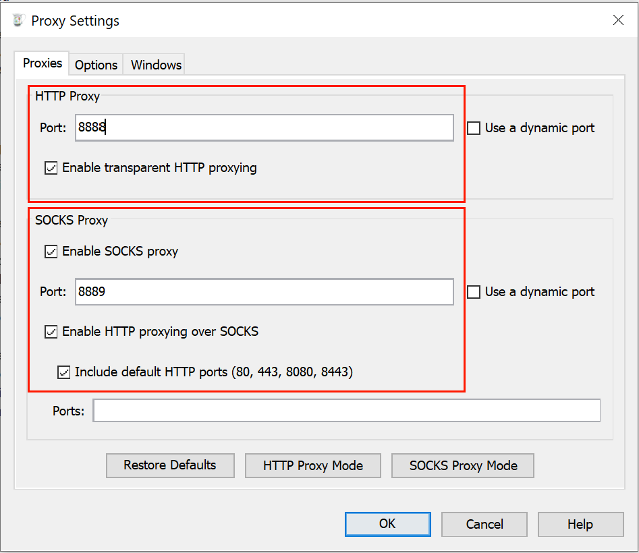Toggle Enable HTTP proxying over SOCKS
The width and height of the screenshot is (639, 553).
pos(51,332)
